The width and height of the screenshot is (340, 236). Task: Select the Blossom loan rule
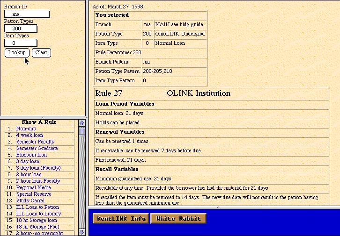(31, 155)
